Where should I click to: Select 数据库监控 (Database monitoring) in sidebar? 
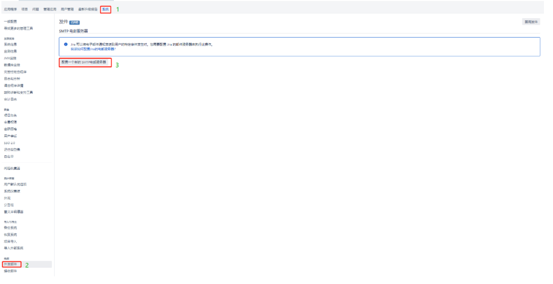tap(12, 65)
